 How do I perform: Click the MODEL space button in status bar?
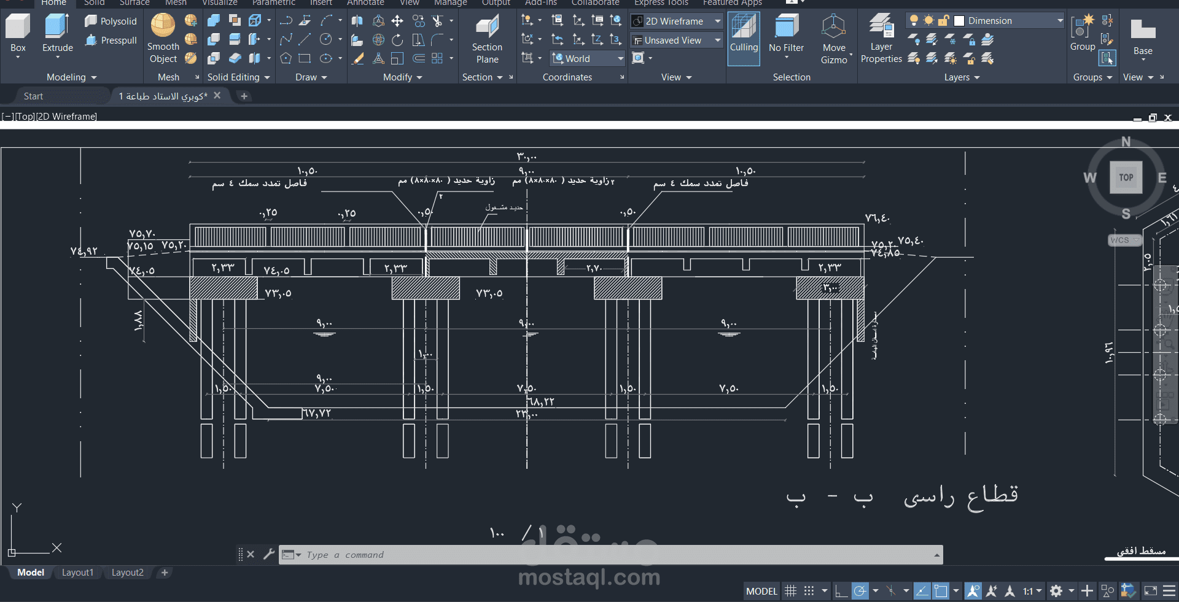coord(761,592)
